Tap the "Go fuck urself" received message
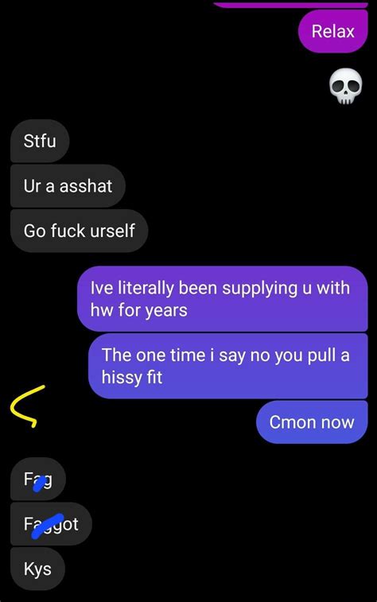 tap(79, 231)
